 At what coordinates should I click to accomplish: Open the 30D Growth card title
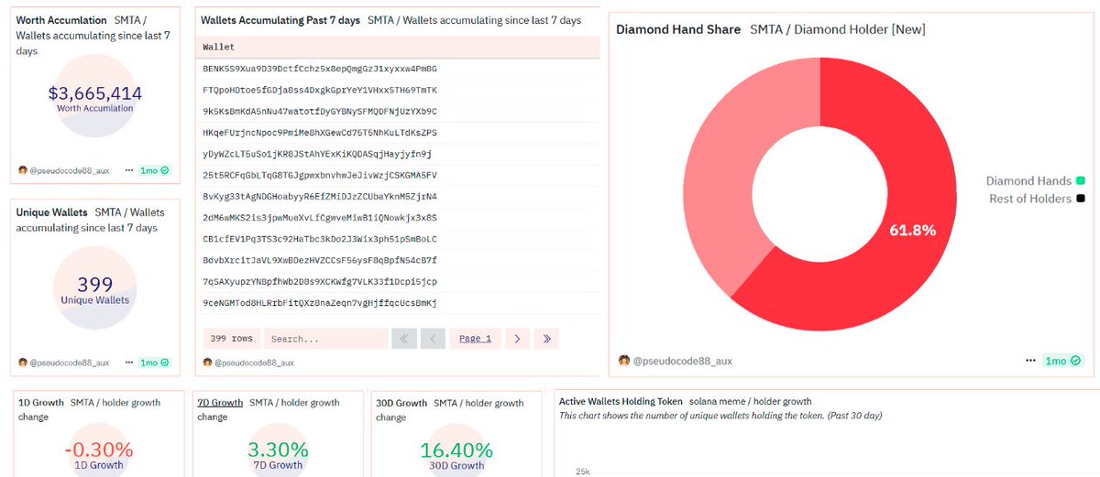tap(401, 403)
